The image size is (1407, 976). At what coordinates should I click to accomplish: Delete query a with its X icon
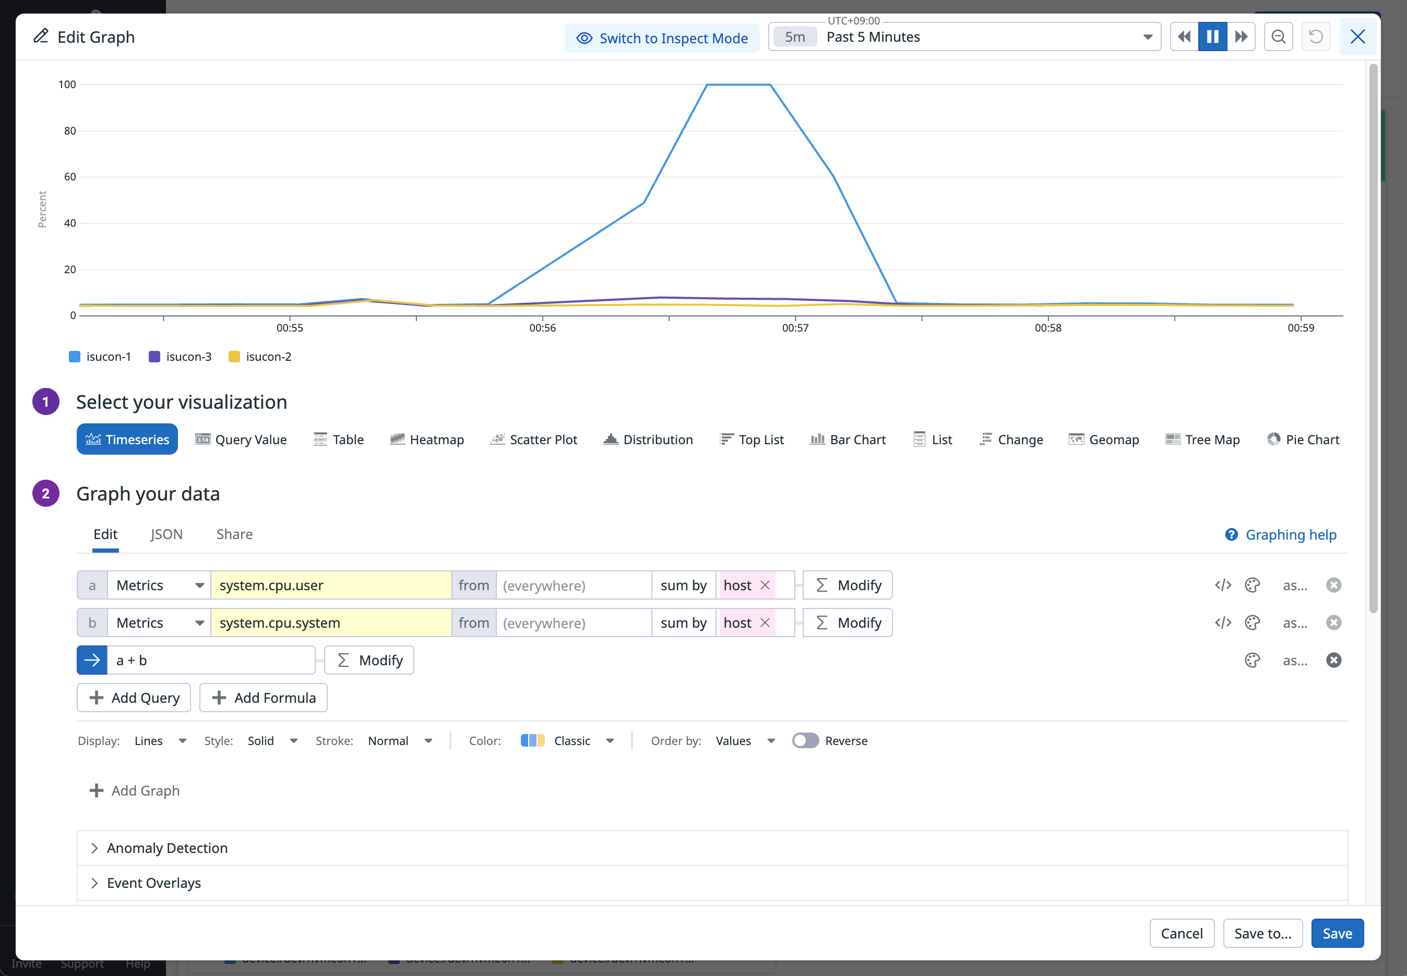(1333, 585)
